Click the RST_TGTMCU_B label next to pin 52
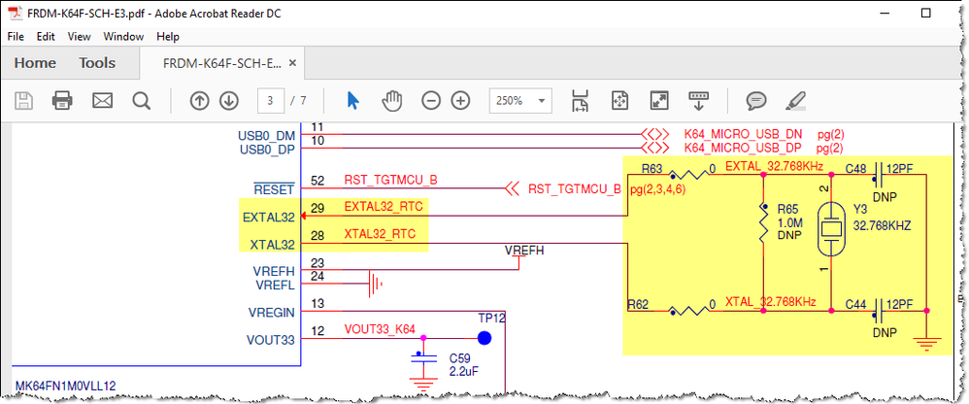This screenshot has width=969, height=404. [390, 180]
